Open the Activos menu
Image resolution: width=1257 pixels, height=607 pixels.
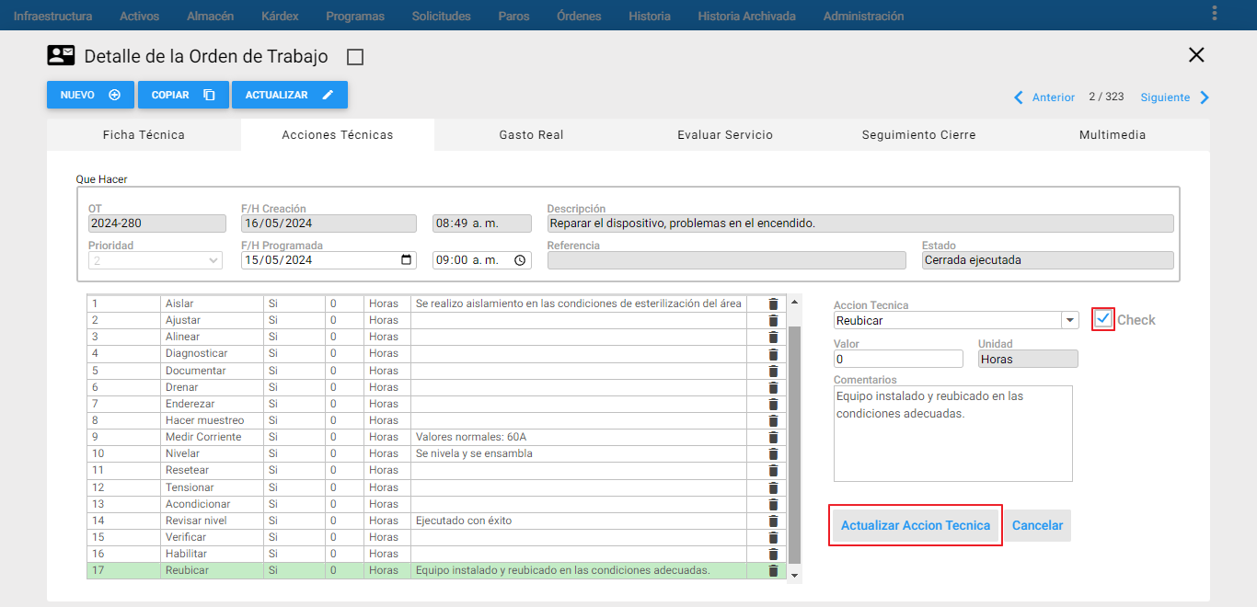(x=139, y=16)
